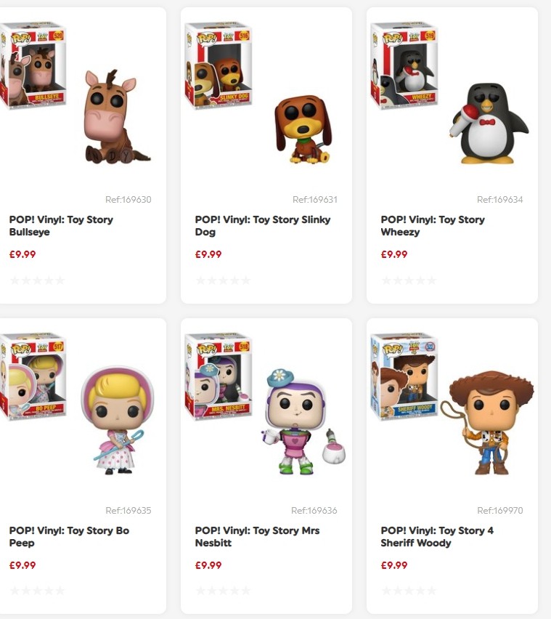The height and width of the screenshot is (619, 551).
Task: Open the Bo Peep product page
Action: click(x=70, y=537)
